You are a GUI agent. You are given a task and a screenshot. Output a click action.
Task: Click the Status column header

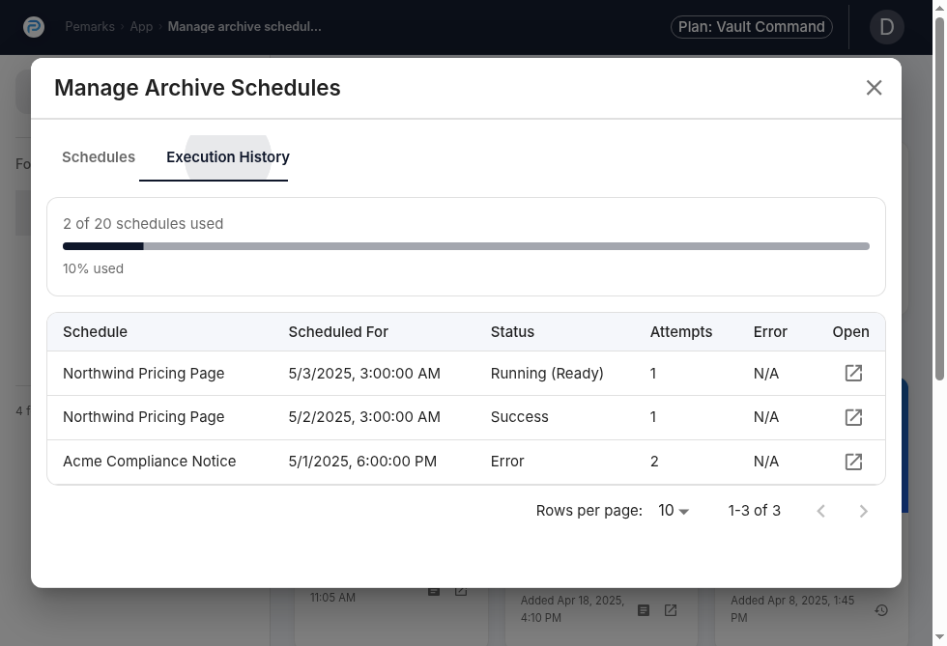(512, 332)
